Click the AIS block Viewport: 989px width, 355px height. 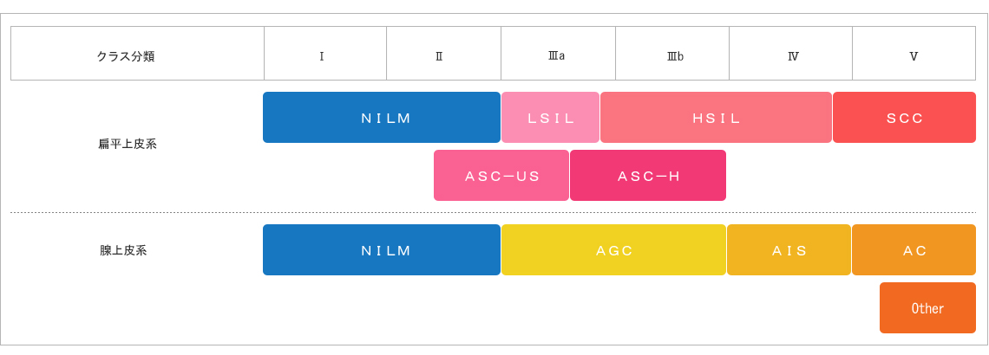789,250
